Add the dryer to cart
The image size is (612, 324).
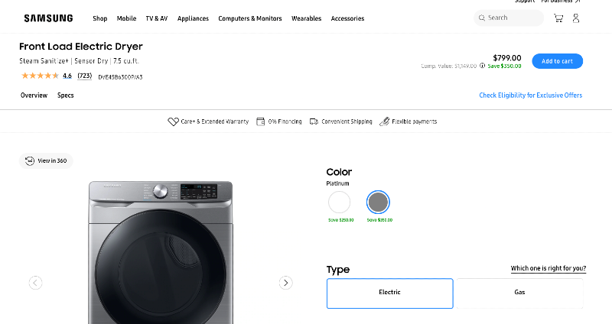(557, 61)
